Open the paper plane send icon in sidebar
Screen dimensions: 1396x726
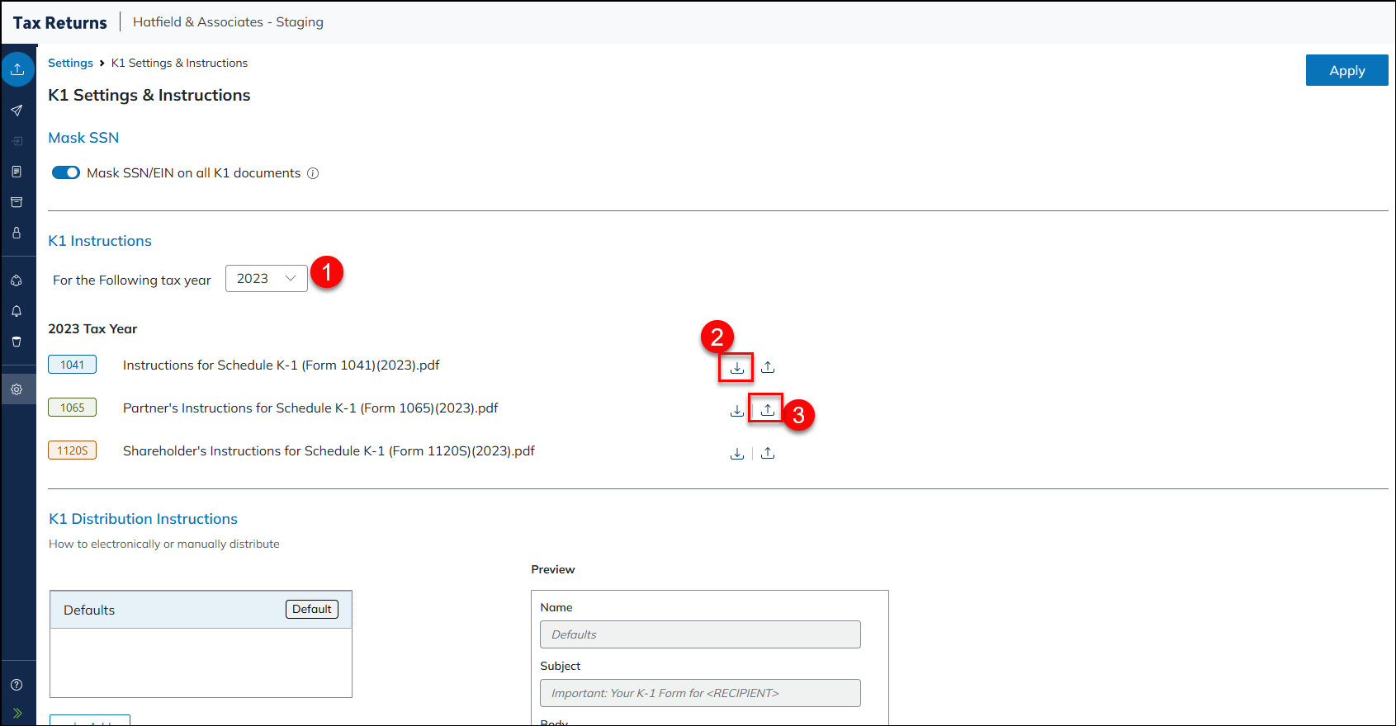(17, 111)
